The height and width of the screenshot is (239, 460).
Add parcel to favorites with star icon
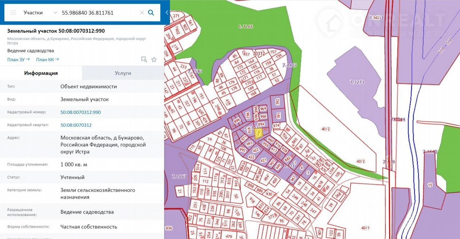tap(154, 60)
